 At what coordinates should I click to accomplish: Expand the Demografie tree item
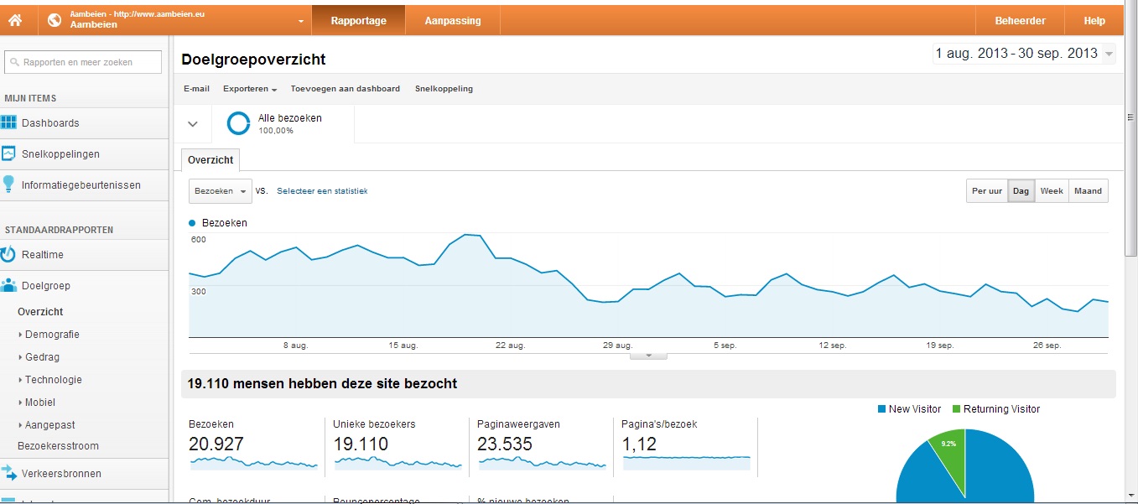[20, 335]
